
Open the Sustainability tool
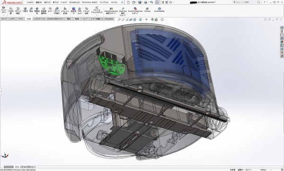pos(160,10)
